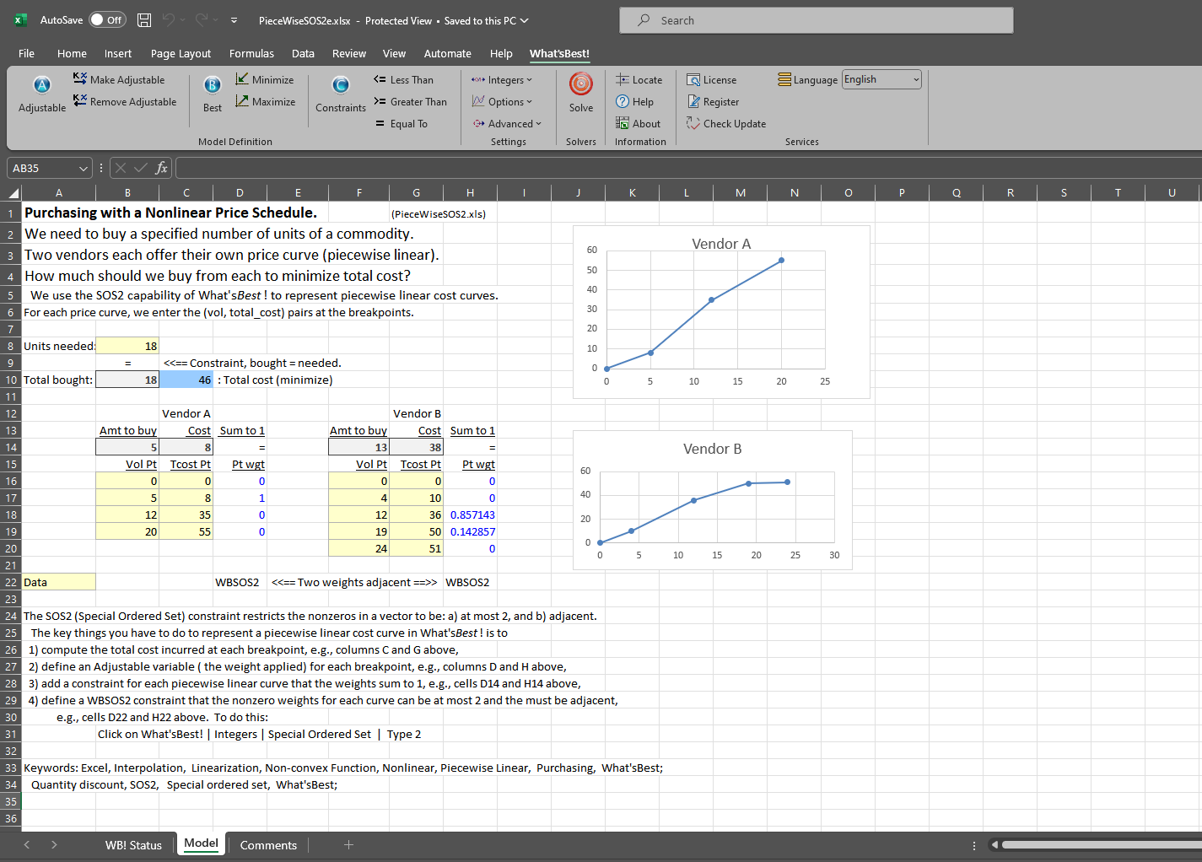Expand the Integers dropdown menu
Viewport: 1202px width, 862px height.
(502, 79)
